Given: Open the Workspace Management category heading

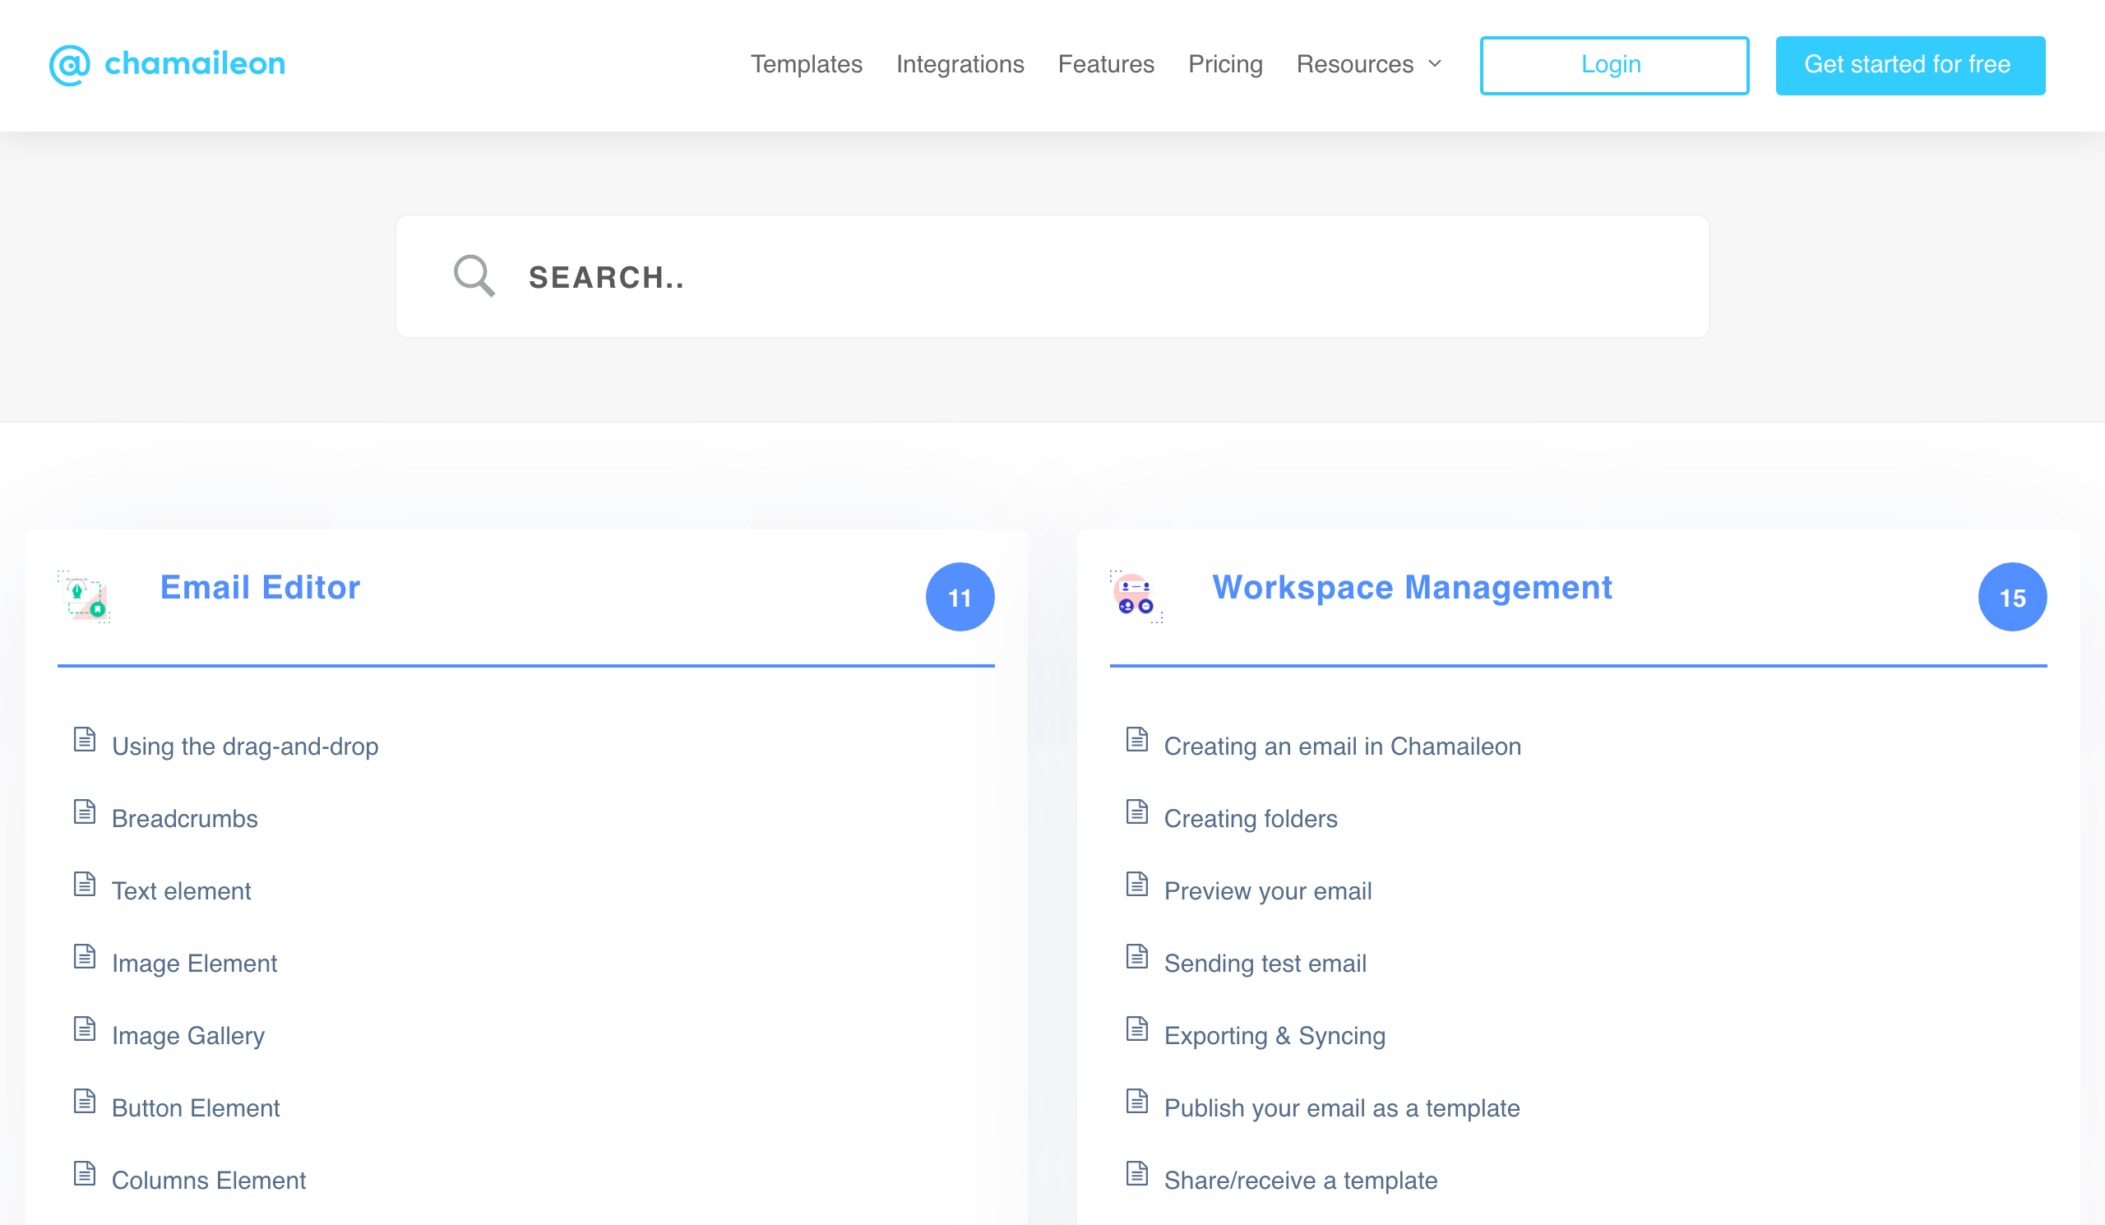Looking at the screenshot, I should pyautogui.click(x=1412, y=587).
